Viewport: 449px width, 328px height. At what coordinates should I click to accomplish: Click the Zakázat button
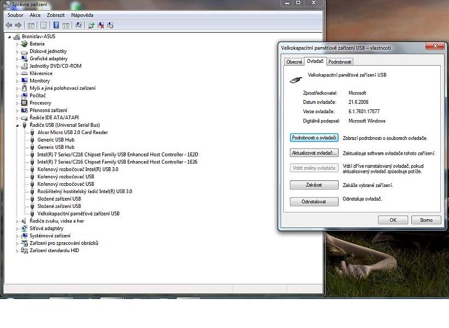314,185
